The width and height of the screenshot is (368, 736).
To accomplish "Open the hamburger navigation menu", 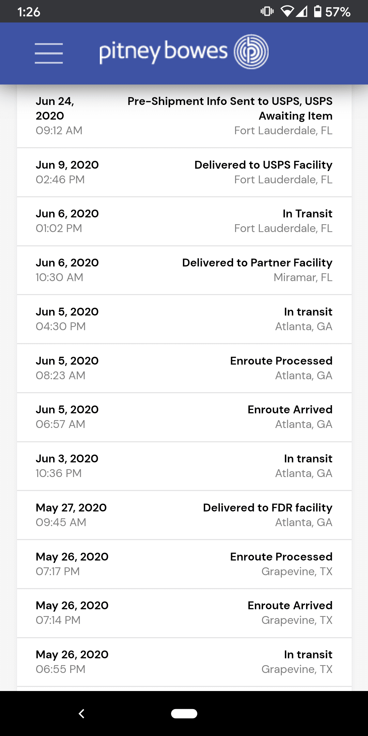I will pyautogui.click(x=49, y=53).
